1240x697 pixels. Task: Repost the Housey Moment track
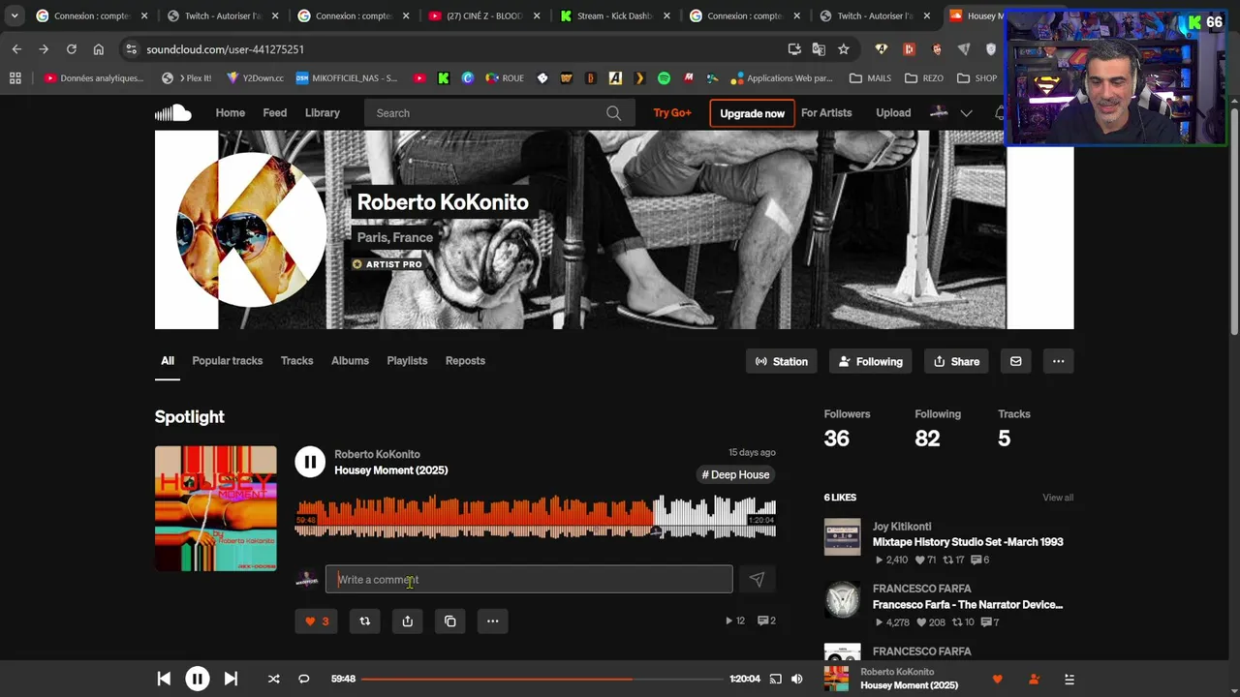(x=364, y=621)
